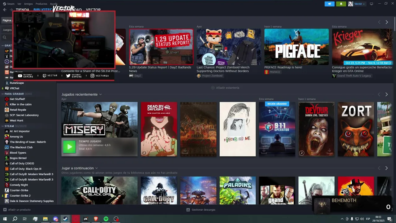This screenshot has width=396, height=223.
Task: Click the Vector profile avatar picture
Action: coord(351,4)
